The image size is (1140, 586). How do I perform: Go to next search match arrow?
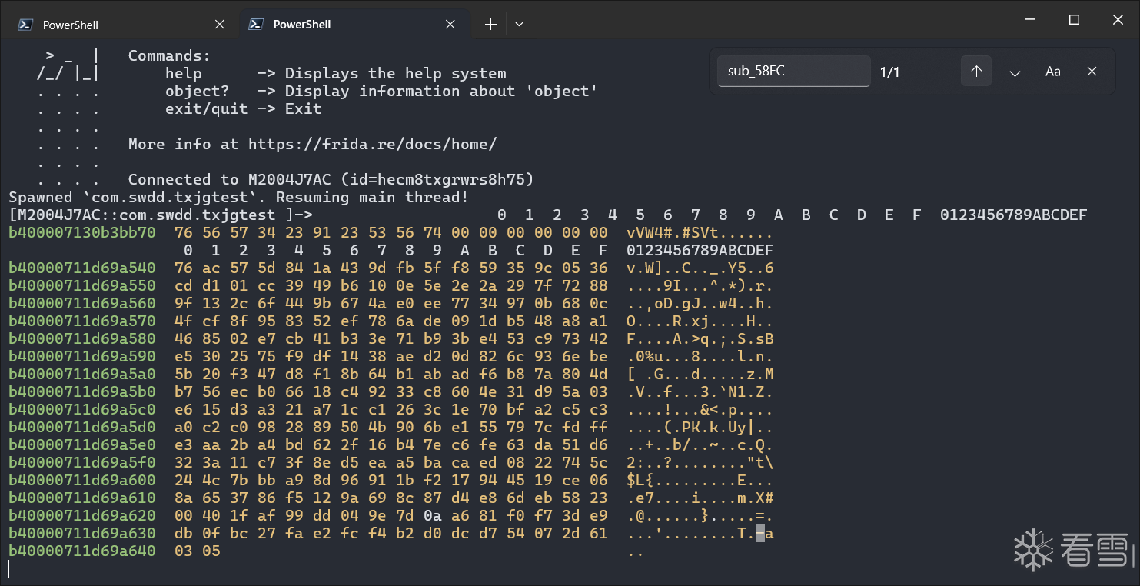pyautogui.click(x=1015, y=72)
